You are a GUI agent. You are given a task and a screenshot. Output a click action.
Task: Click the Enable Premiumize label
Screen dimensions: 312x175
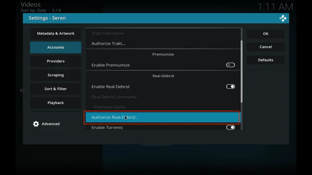tap(111, 65)
